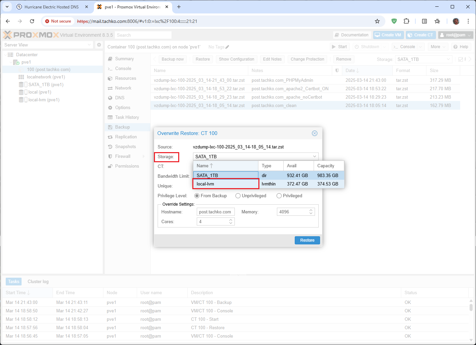Choose From Backup privilege level
Viewport: 476px width, 345px height.
211,196
